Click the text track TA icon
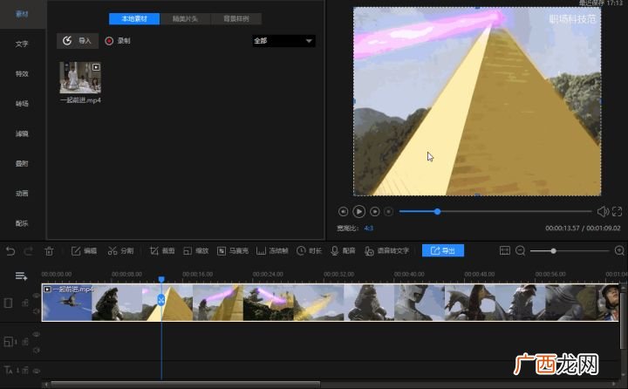Viewport: 628px width, 389px height. (x=10, y=371)
